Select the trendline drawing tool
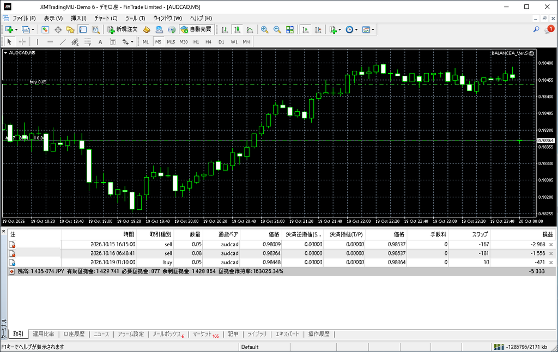 [63, 41]
